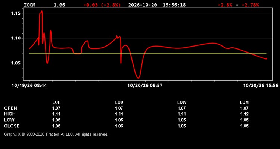This screenshot has height=149, width=280.
Task: Click the LOW row label
Action: [x=9, y=120]
